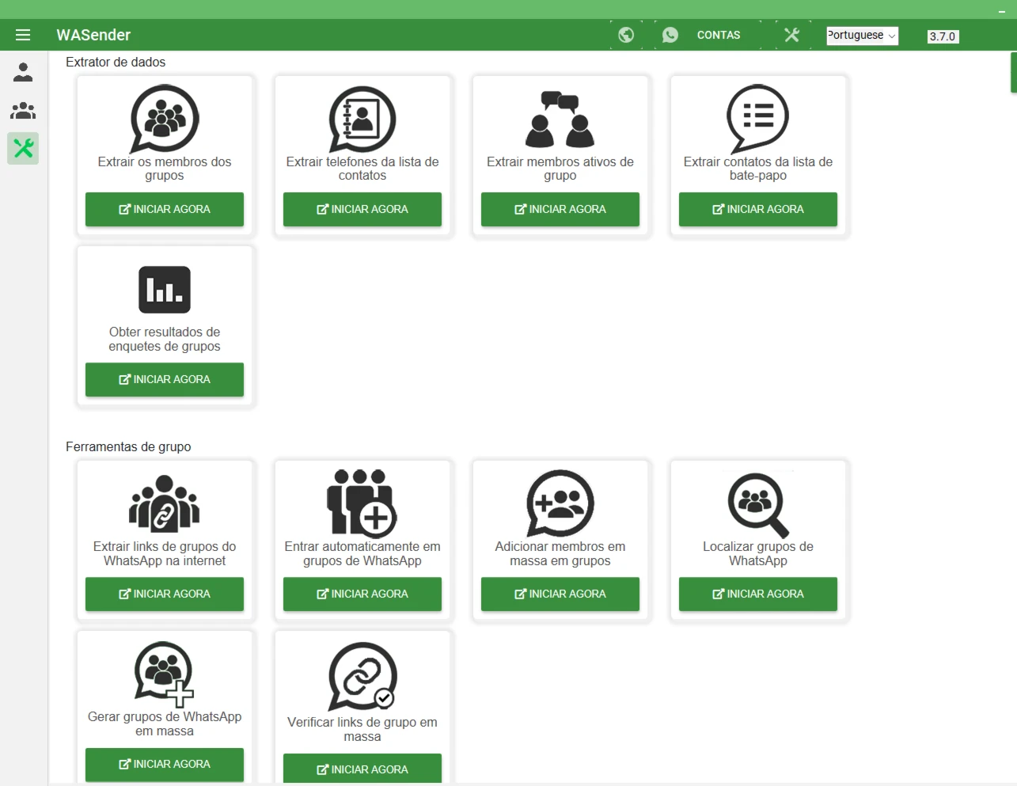Start Obter resultados de enquetes de grupos

(x=165, y=379)
